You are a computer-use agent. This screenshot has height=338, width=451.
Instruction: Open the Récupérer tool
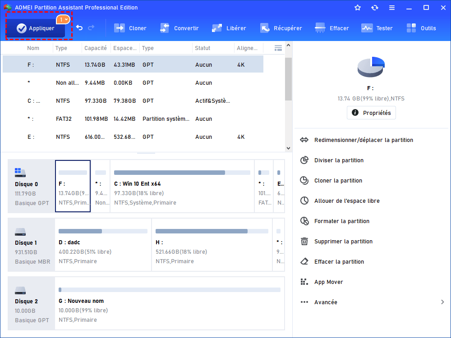click(x=281, y=28)
